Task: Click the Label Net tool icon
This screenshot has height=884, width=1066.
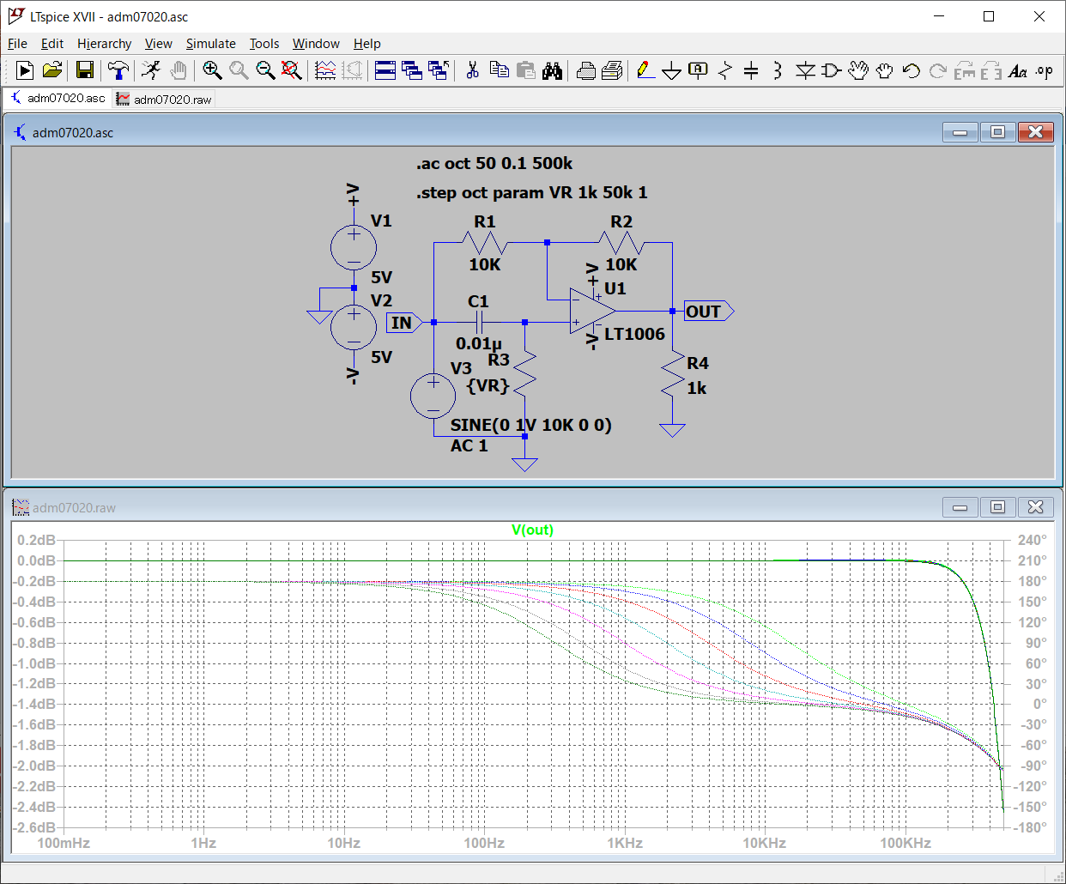Action: coord(699,70)
